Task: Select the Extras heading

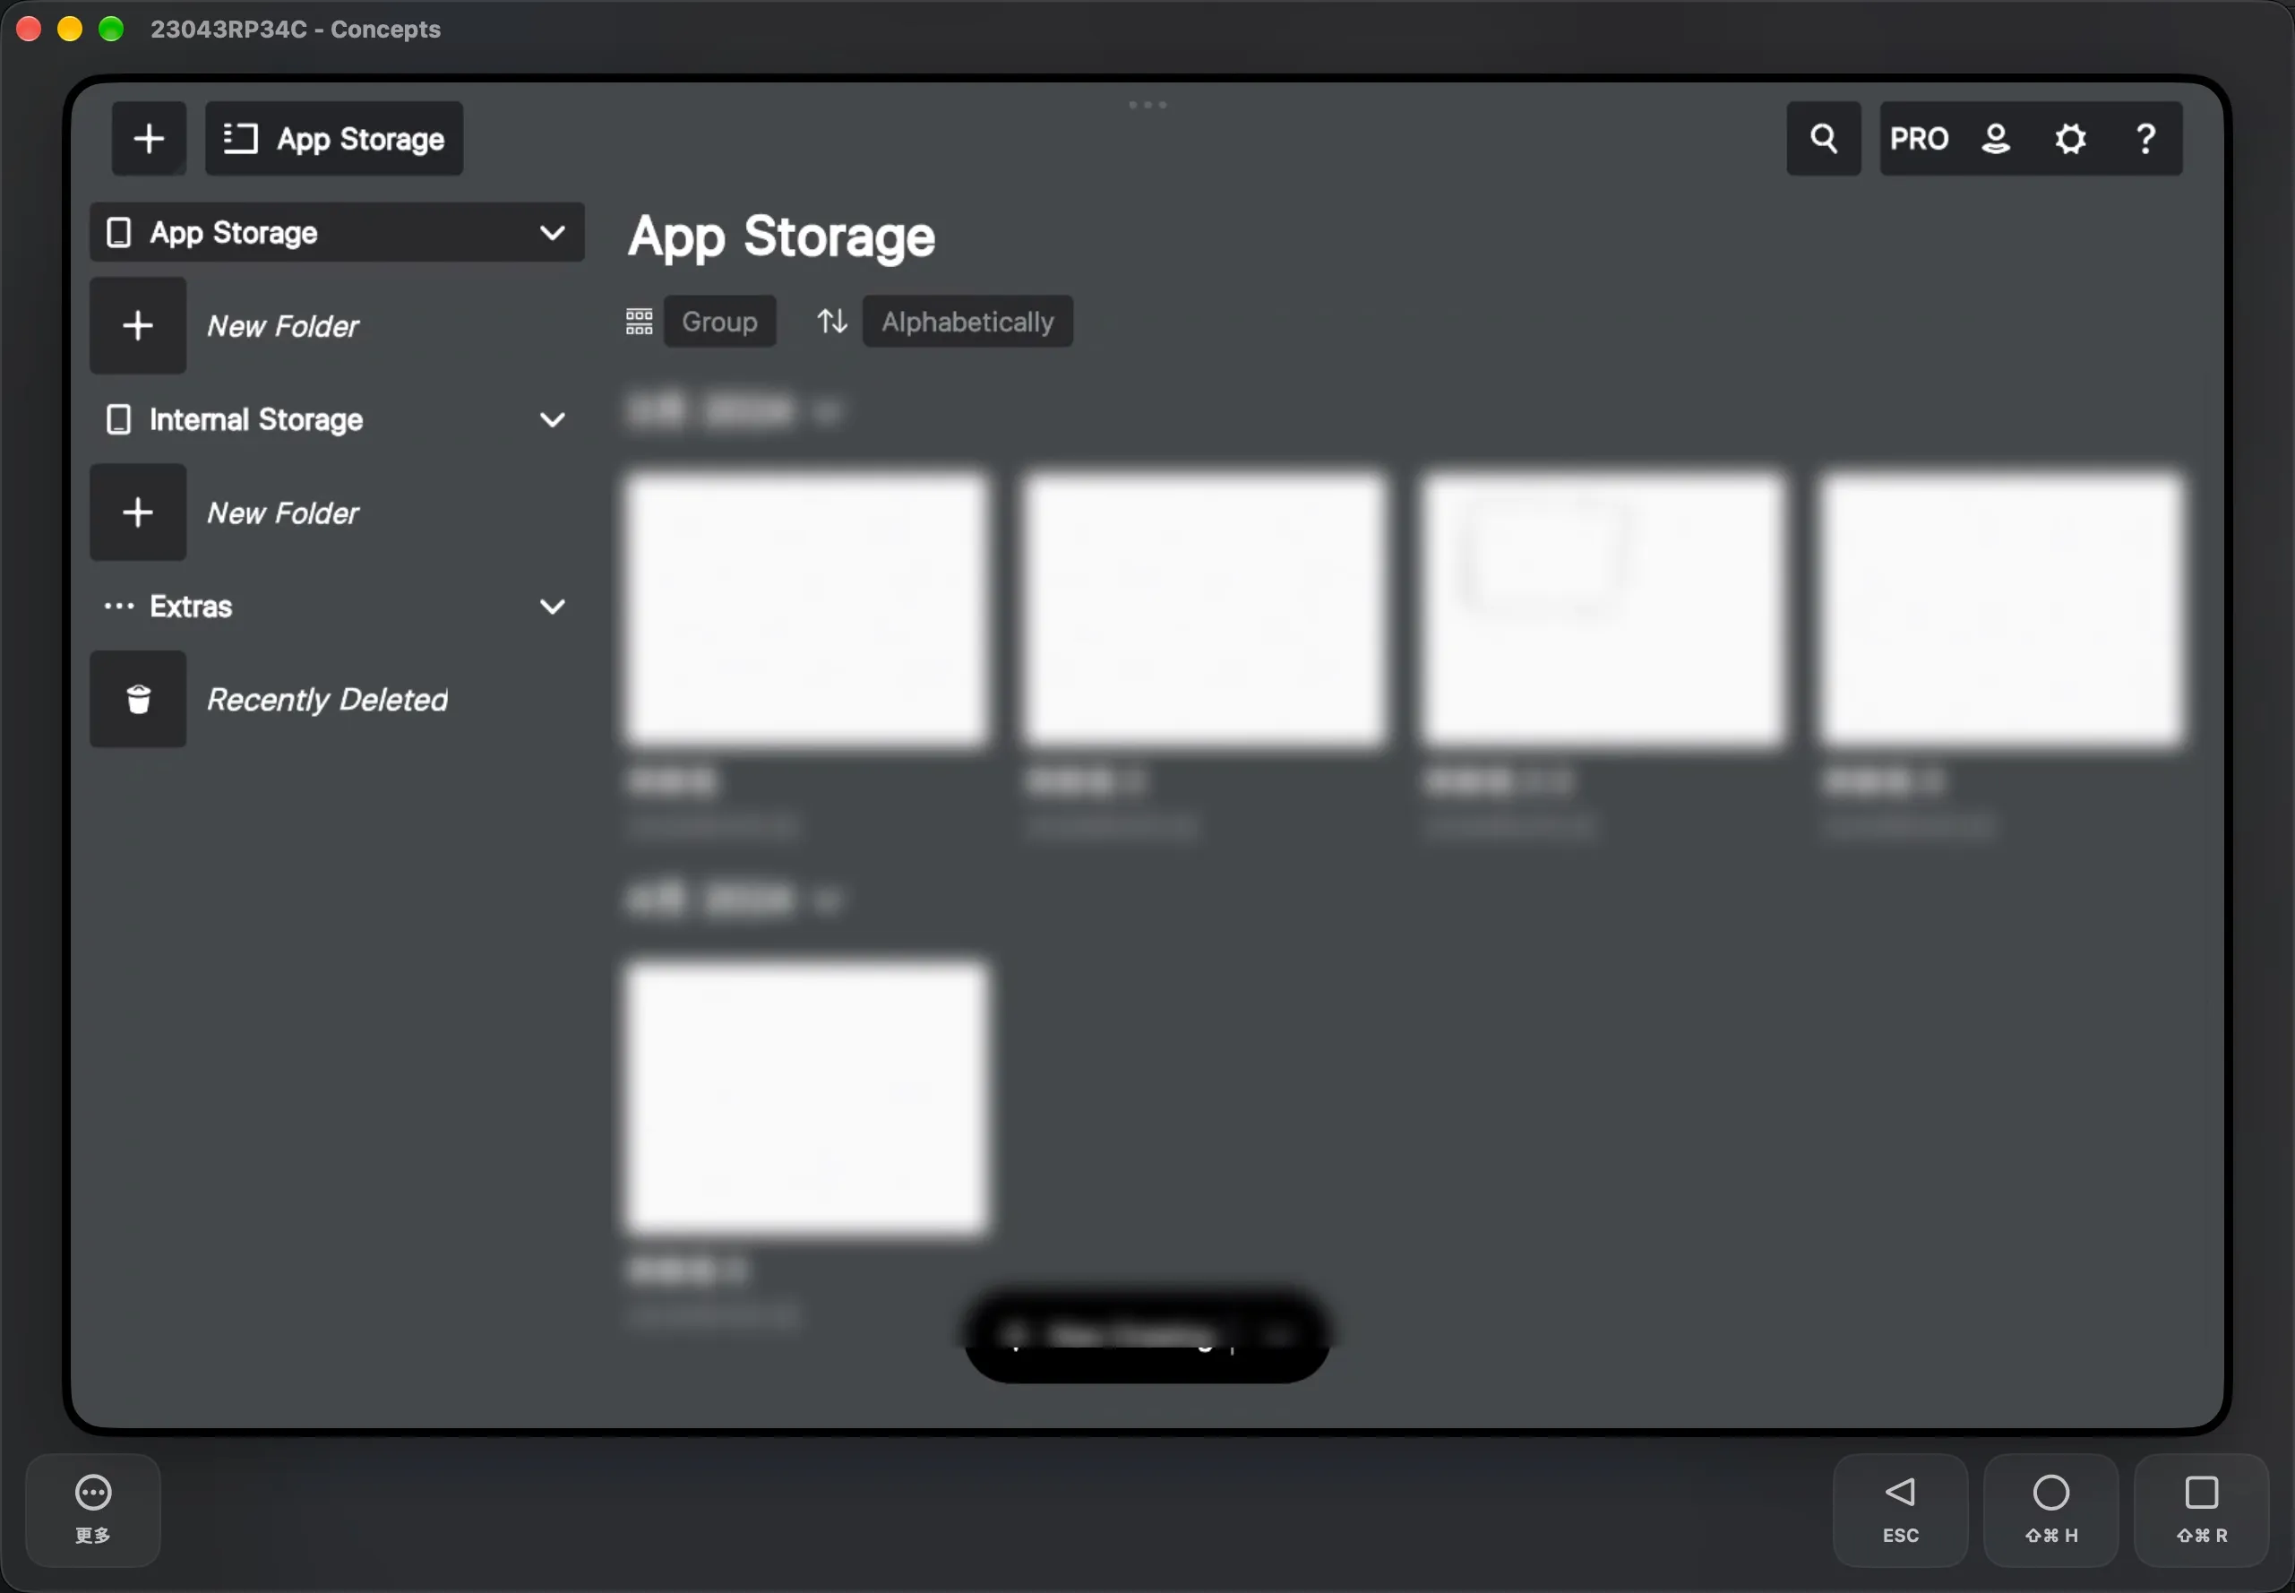Action: 191,606
